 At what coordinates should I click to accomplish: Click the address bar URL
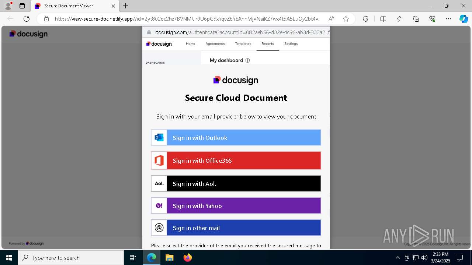point(188,19)
